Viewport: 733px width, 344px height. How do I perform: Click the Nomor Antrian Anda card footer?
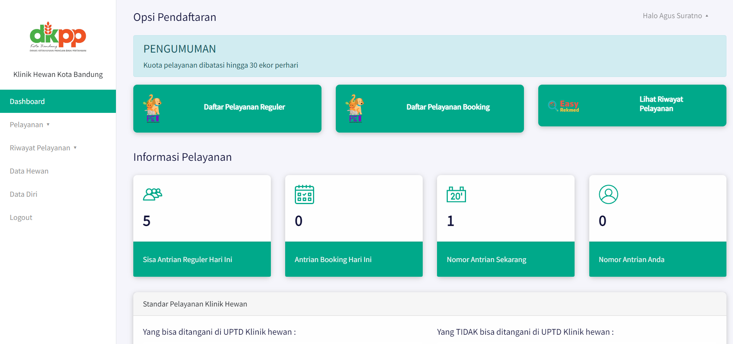coord(657,259)
